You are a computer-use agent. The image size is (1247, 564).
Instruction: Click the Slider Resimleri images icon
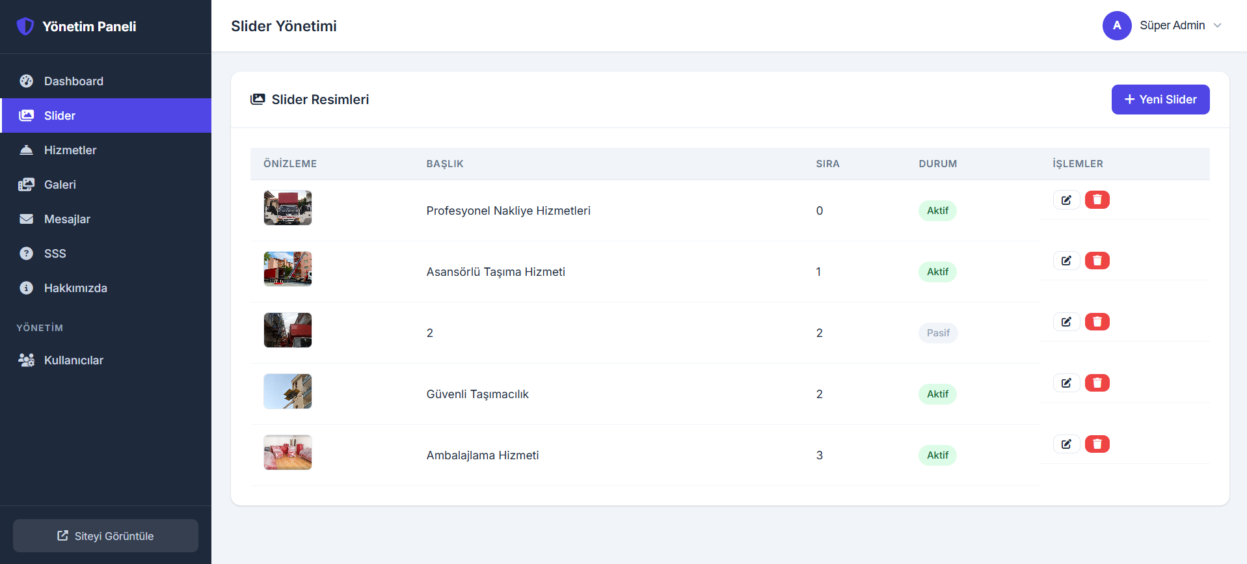[x=258, y=100]
